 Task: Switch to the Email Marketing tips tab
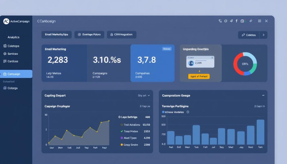click(x=57, y=34)
